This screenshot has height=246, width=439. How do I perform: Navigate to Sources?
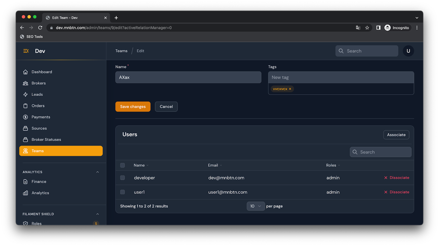[x=61, y=128]
